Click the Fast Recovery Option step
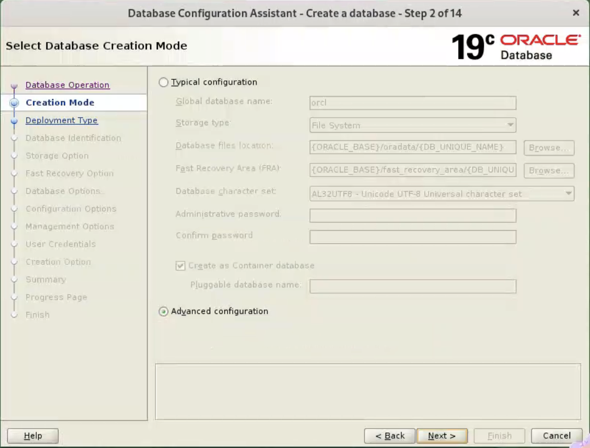The width and height of the screenshot is (590, 448). (69, 173)
